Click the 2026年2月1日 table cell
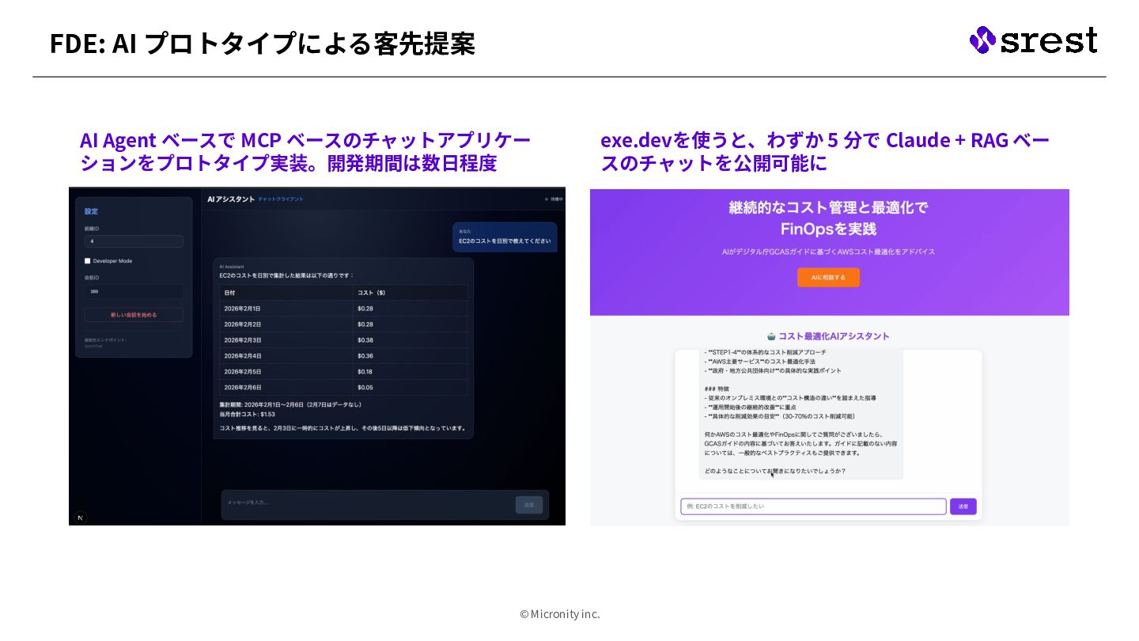The height and width of the screenshot is (641, 1139). pyautogui.click(x=286, y=309)
